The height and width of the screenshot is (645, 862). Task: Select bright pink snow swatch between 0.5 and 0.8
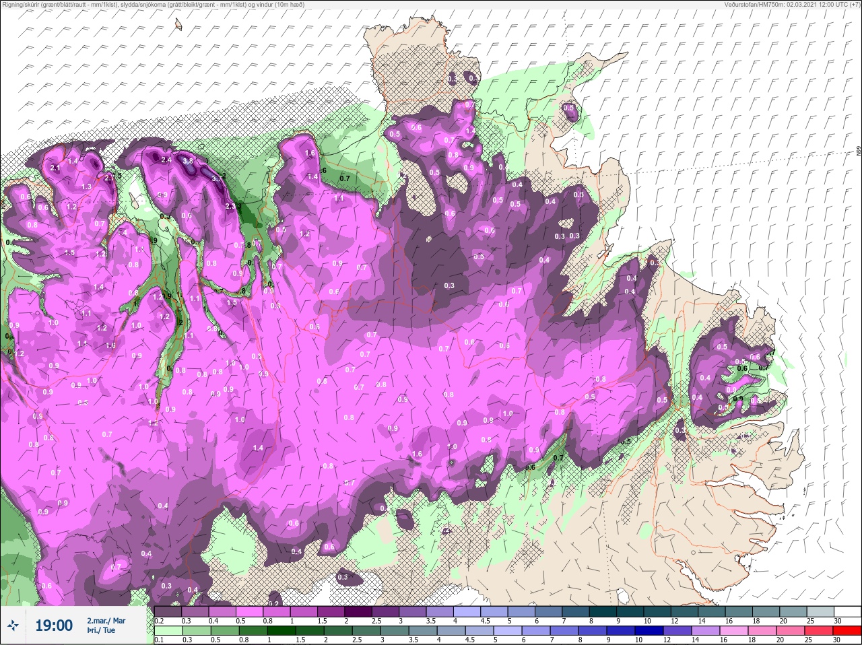tap(249, 612)
